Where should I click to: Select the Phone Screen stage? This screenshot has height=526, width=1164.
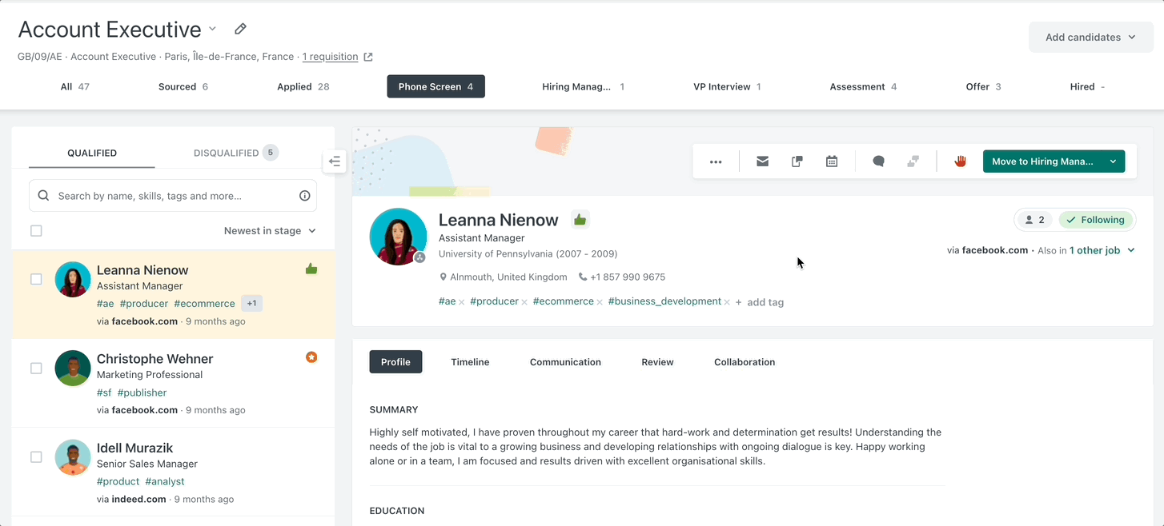(x=435, y=86)
